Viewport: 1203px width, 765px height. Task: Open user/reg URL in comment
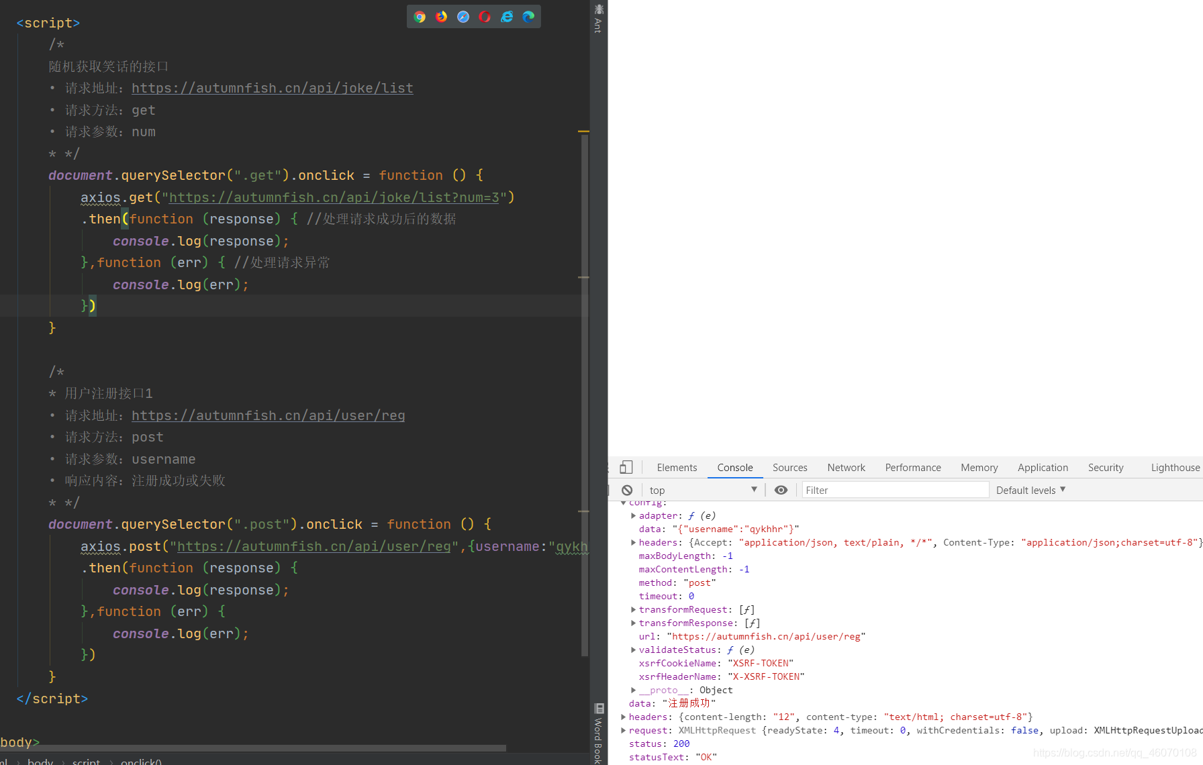[x=268, y=415]
